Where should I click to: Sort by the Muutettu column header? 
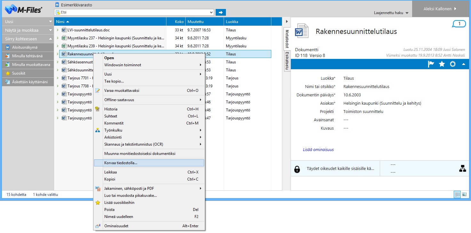(x=204, y=21)
